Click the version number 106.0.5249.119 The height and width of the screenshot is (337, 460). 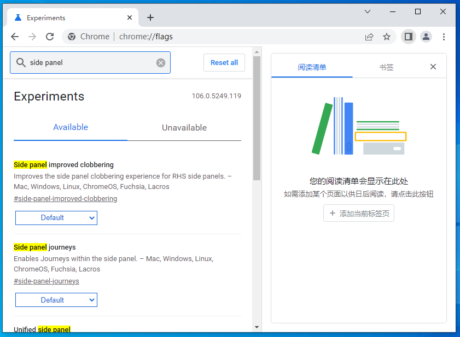click(x=217, y=96)
